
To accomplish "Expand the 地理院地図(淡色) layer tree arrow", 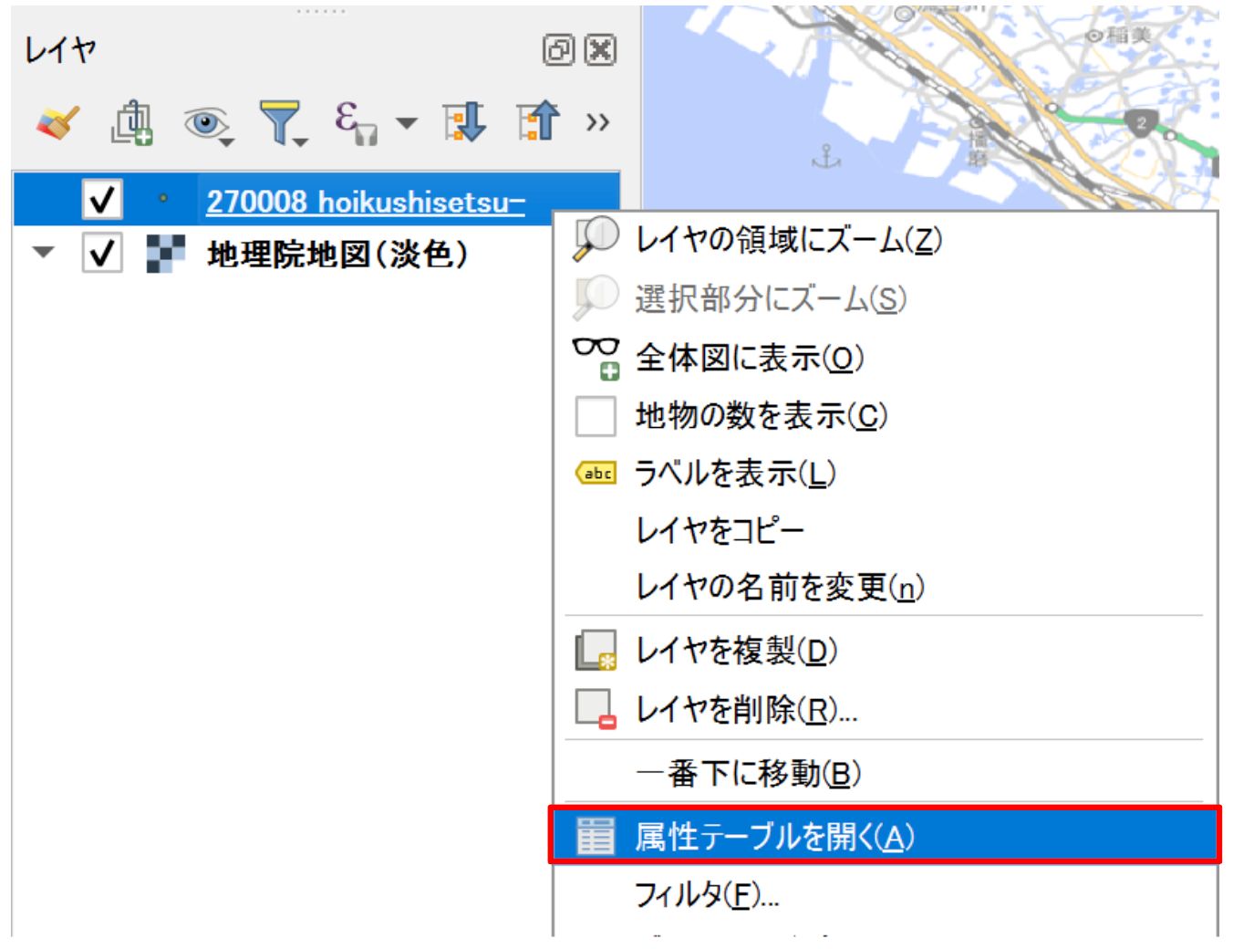I will (x=44, y=252).
